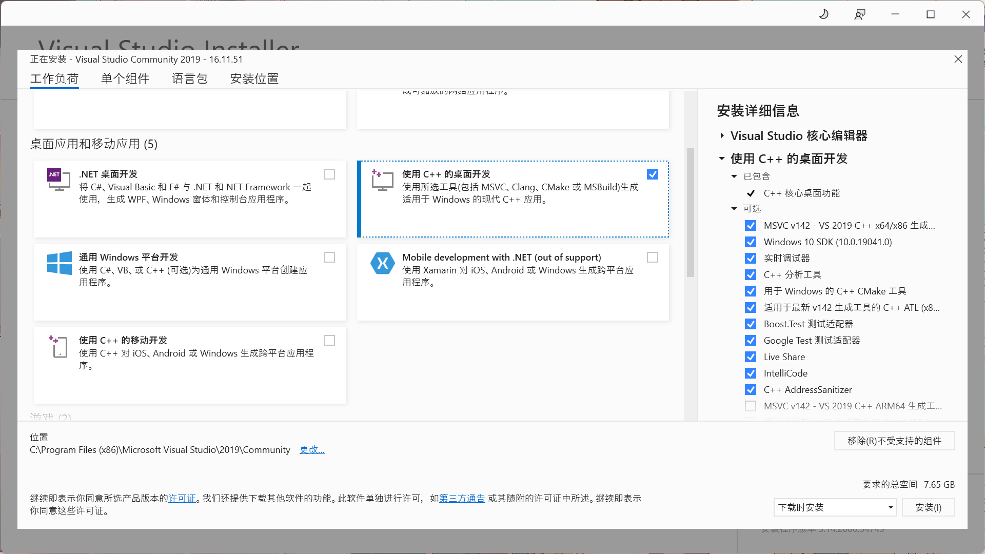
Task: Enable the .NET 桌面开发 workload checkbox
Action: point(329,174)
